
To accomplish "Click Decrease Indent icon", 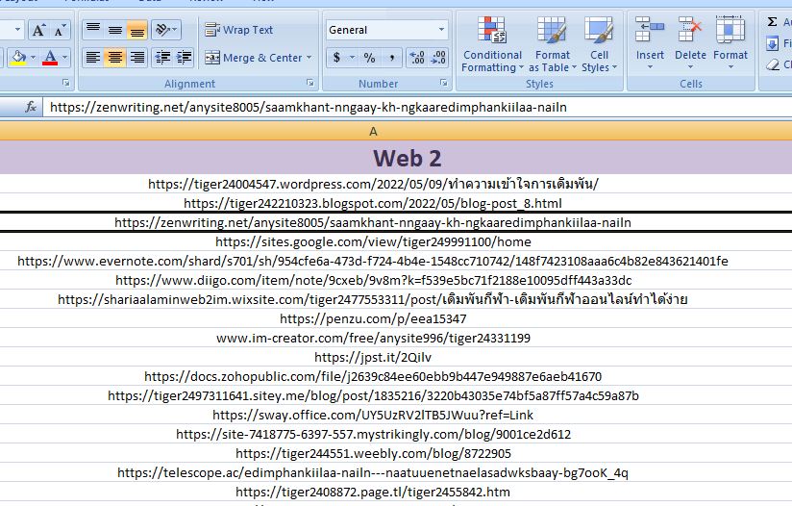I will click(162, 58).
